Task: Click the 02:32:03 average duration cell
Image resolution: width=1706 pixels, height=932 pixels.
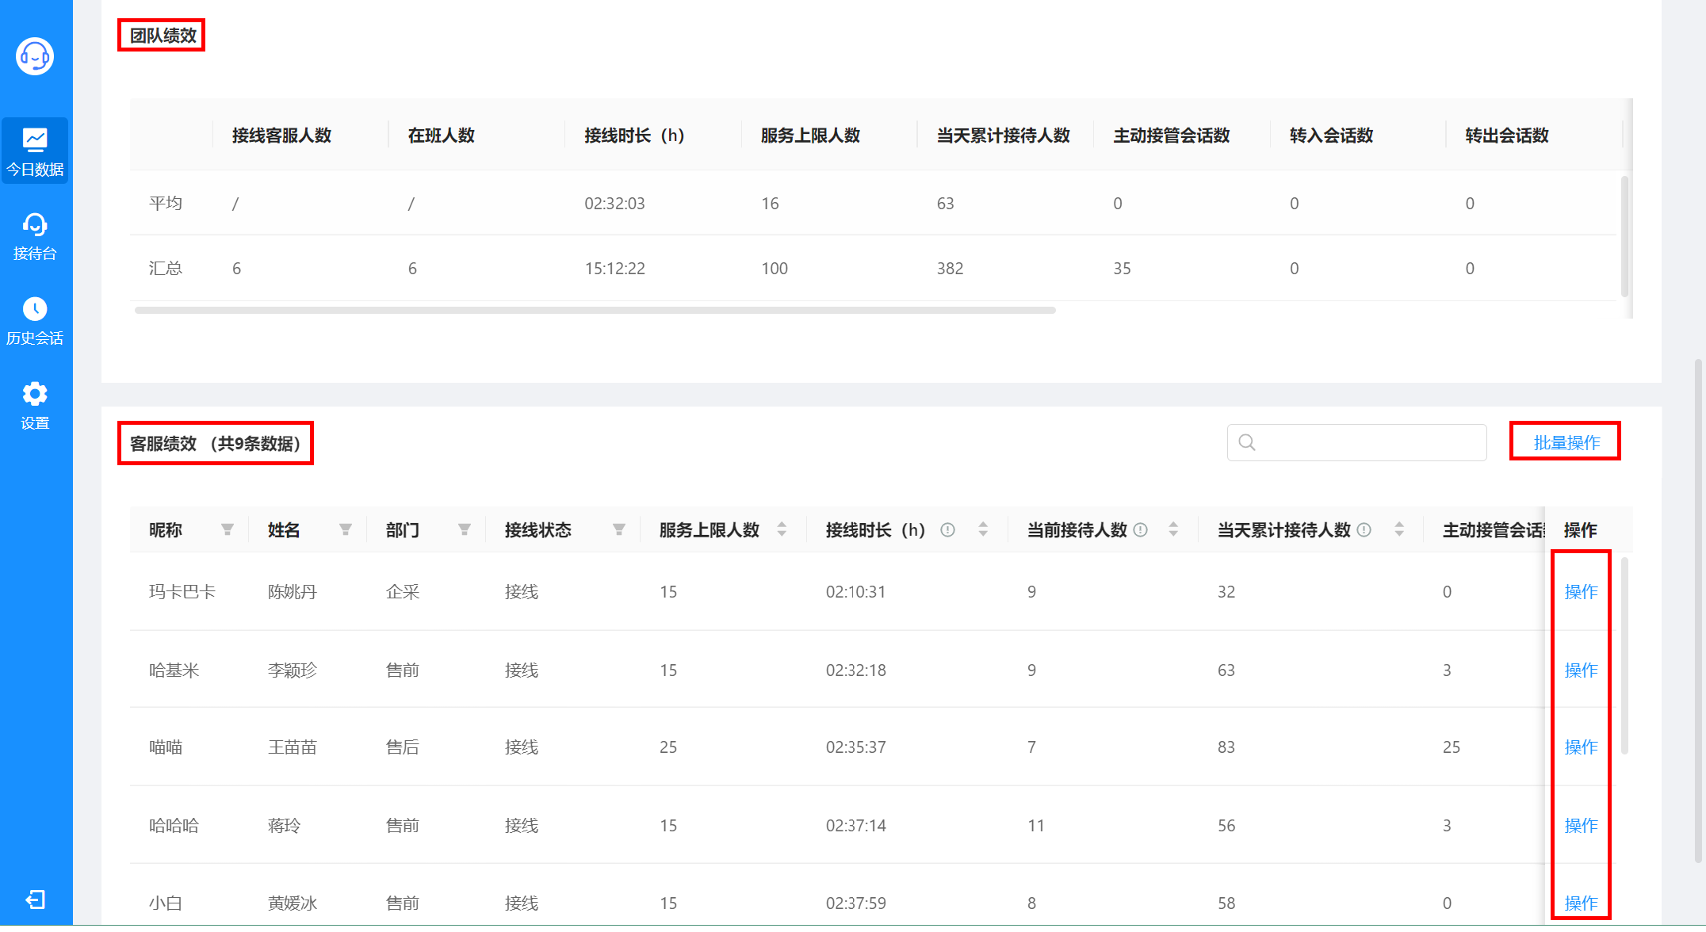Action: pos(614,203)
